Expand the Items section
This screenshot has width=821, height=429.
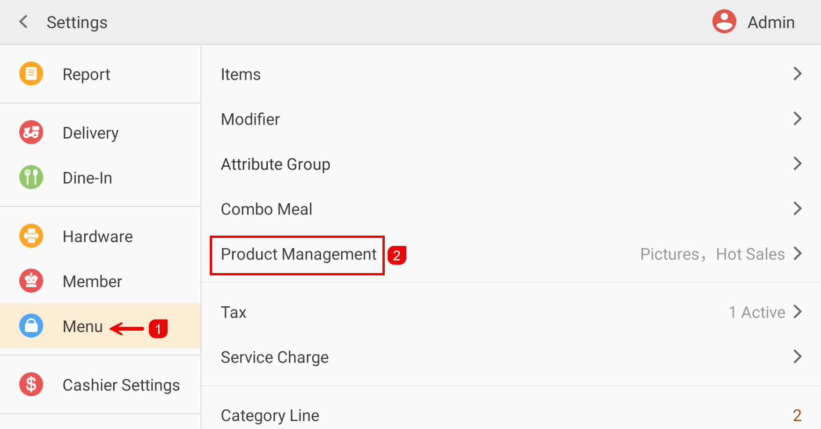tap(510, 74)
